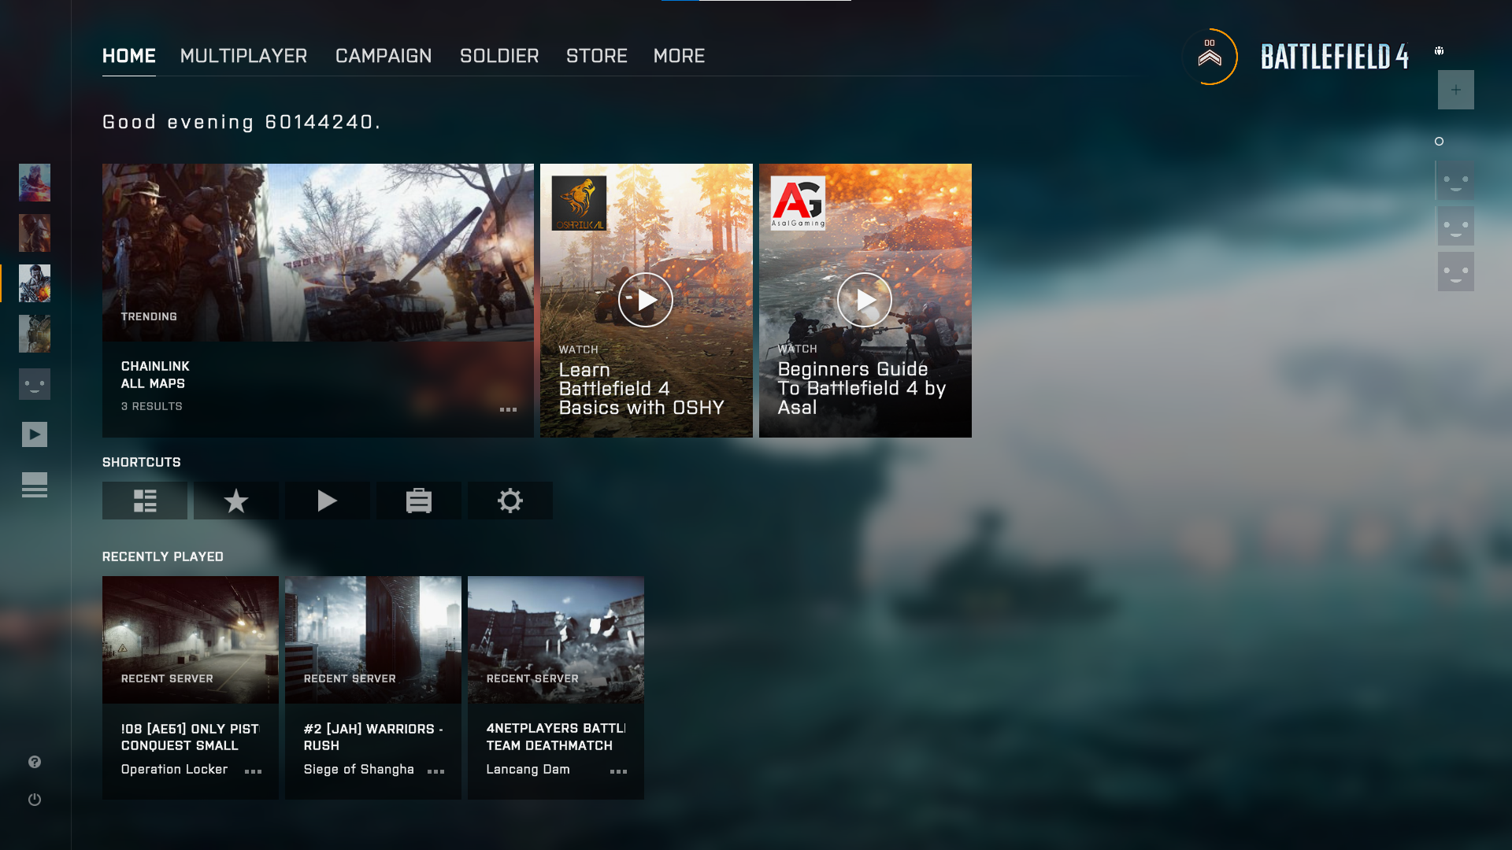Open the news feed list icon in left sidebar
1512x850 pixels.
pos(35,485)
